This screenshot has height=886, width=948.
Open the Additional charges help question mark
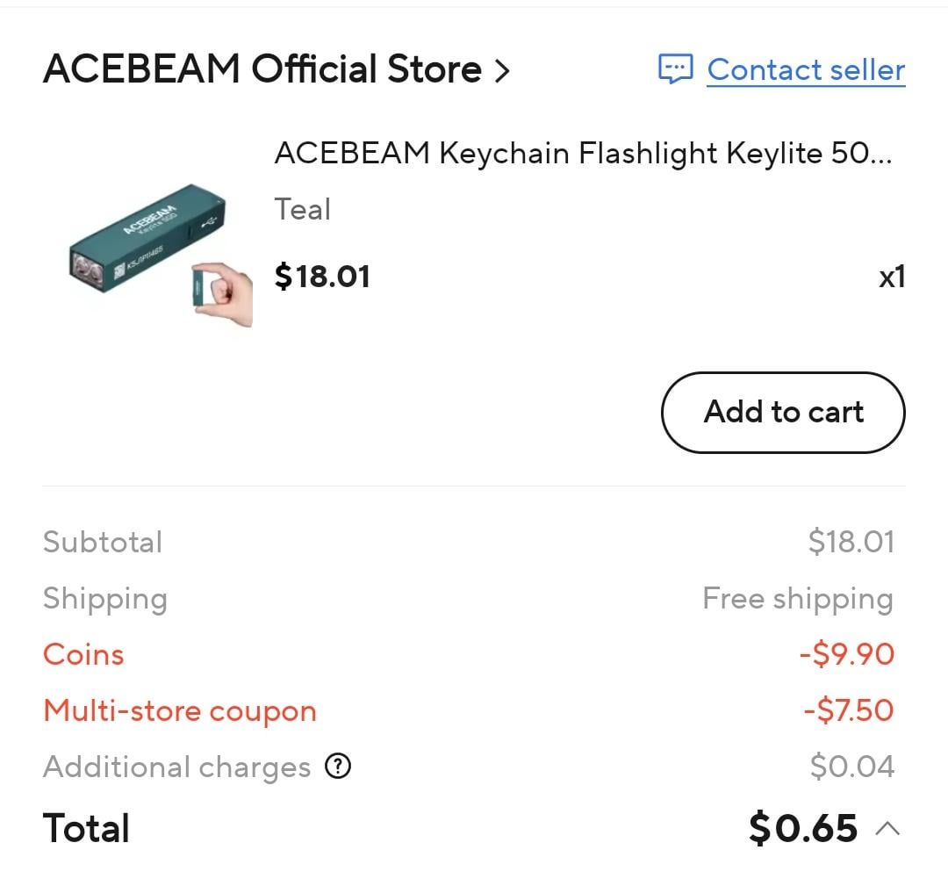pos(338,767)
